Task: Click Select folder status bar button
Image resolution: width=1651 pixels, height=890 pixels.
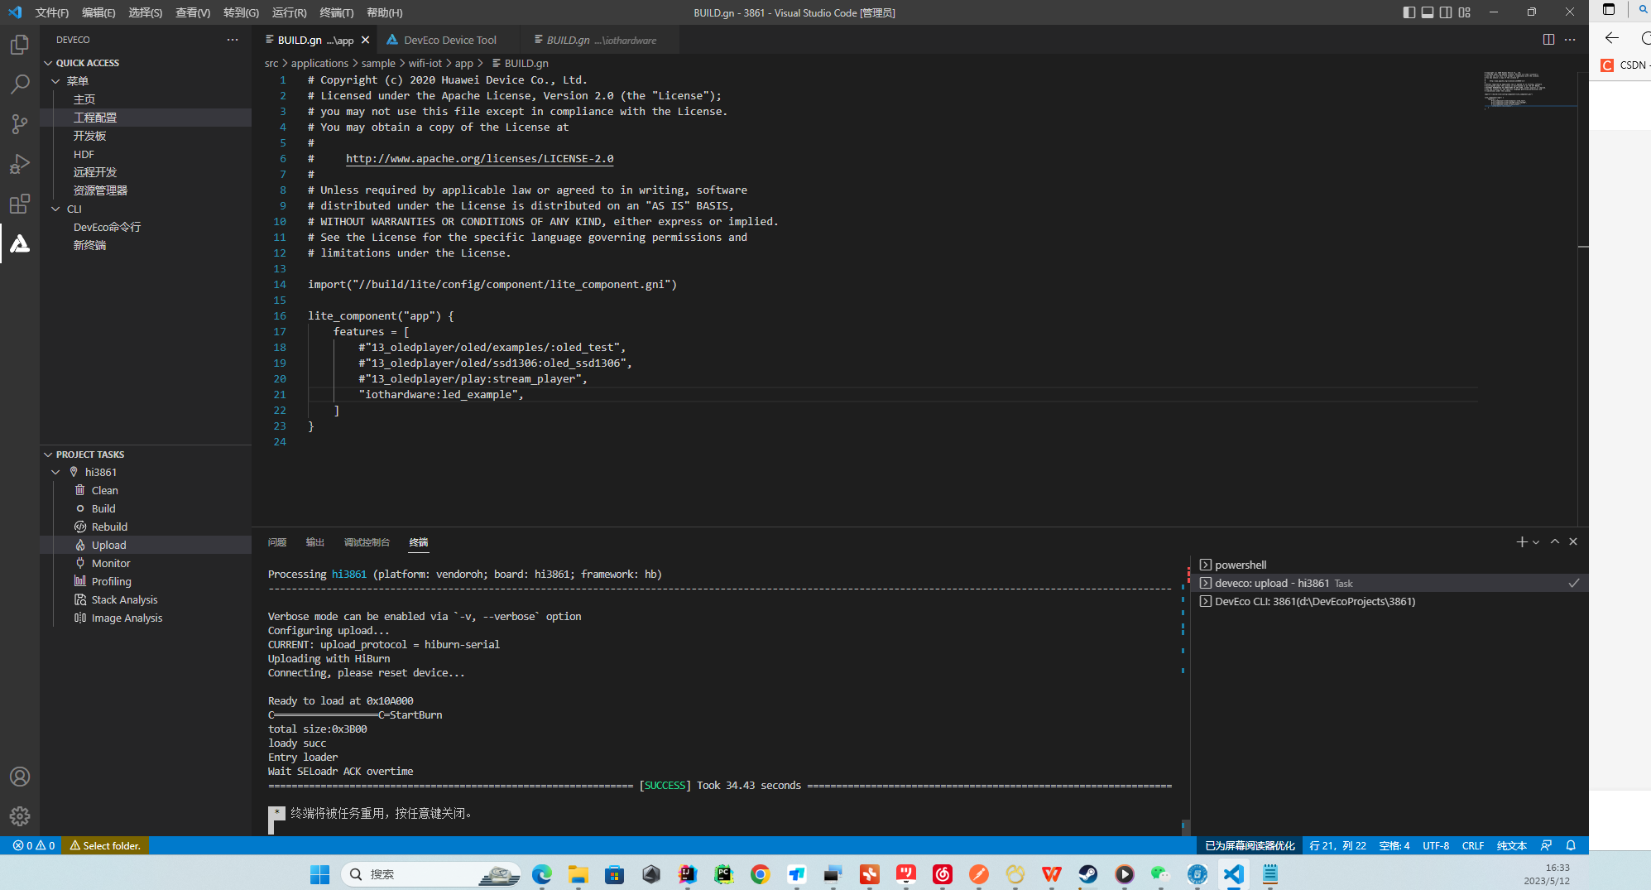Action: coord(105,845)
